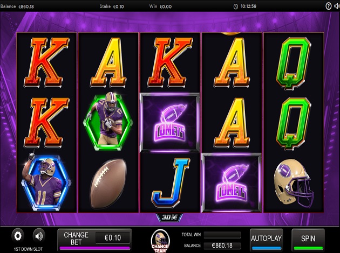Screen dimensions: 340x253
Task: Click the €0.10 bet value field
Action: (x=113, y=237)
